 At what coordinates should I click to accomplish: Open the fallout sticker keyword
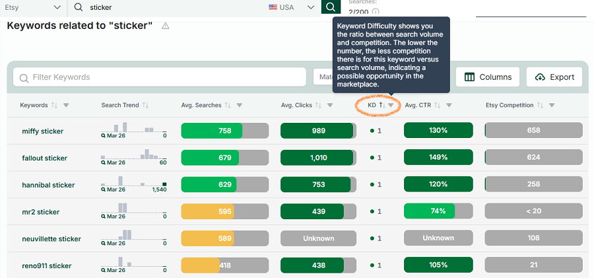pyautogui.click(x=44, y=158)
